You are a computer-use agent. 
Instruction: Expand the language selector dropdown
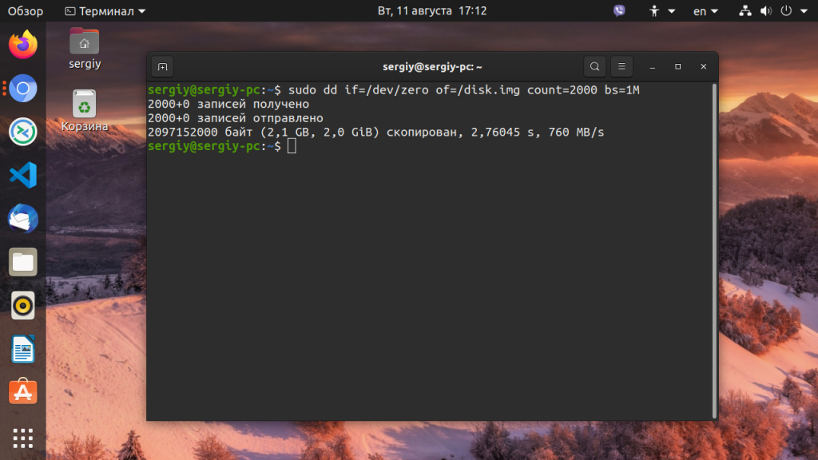704,11
